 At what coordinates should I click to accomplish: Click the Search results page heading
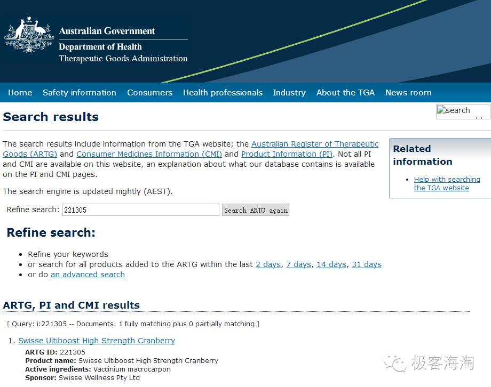point(51,117)
